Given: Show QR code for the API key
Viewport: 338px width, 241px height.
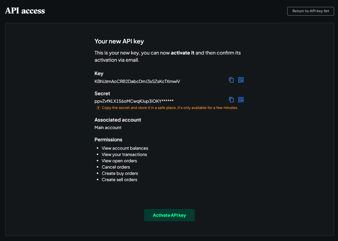Looking at the screenshot, I should coord(241,80).
